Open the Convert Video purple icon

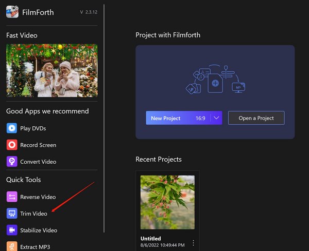(12, 162)
